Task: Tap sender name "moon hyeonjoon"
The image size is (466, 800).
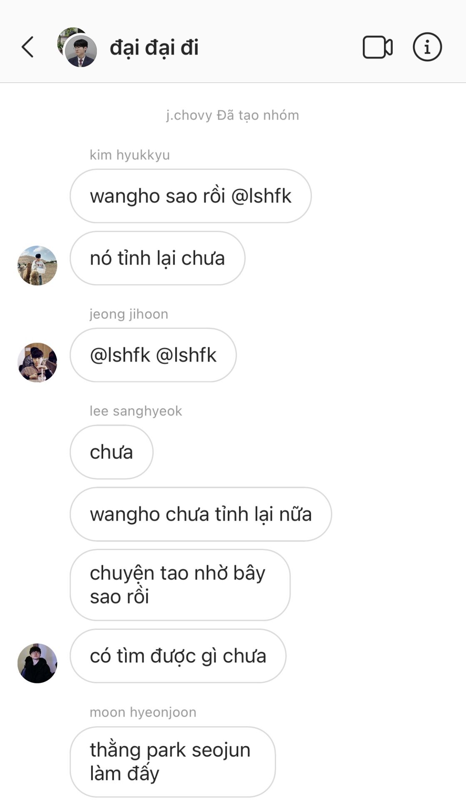Action: click(x=143, y=712)
